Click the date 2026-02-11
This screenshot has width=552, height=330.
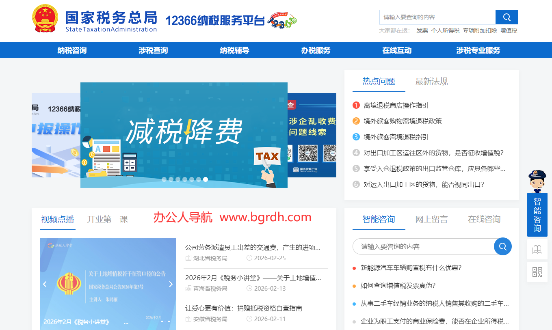(270, 319)
